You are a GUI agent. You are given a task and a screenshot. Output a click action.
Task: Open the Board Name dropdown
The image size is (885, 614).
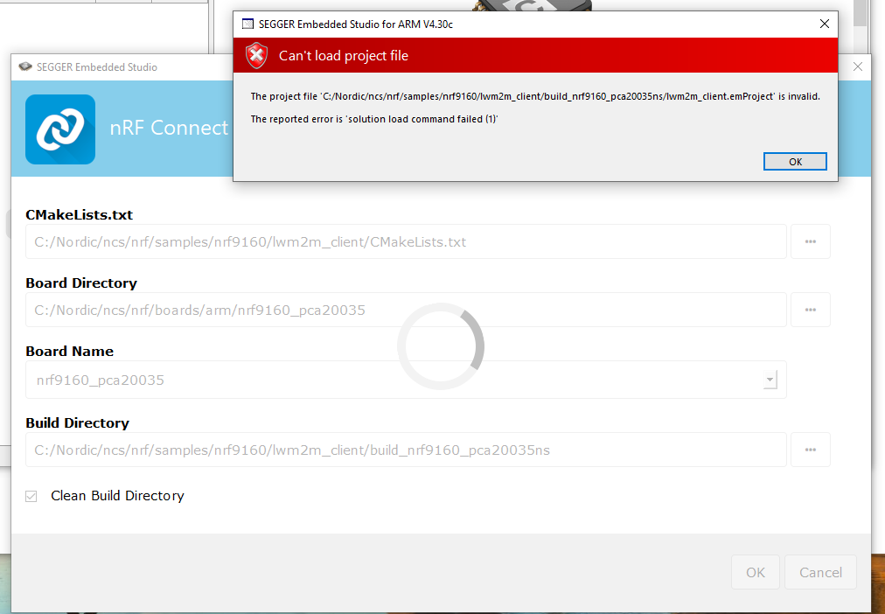pos(770,380)
